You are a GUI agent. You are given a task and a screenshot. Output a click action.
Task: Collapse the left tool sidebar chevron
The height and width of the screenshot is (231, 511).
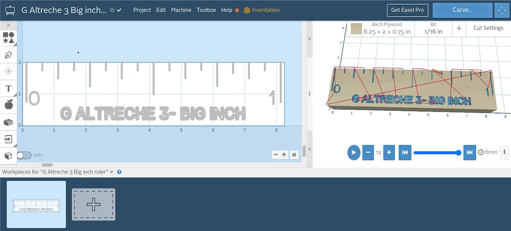(x=8, y=26)
